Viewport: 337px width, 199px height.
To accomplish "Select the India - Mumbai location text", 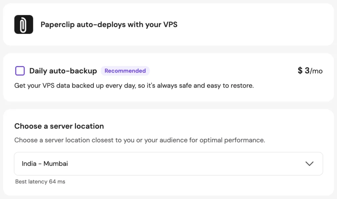I will pos(45,164).
